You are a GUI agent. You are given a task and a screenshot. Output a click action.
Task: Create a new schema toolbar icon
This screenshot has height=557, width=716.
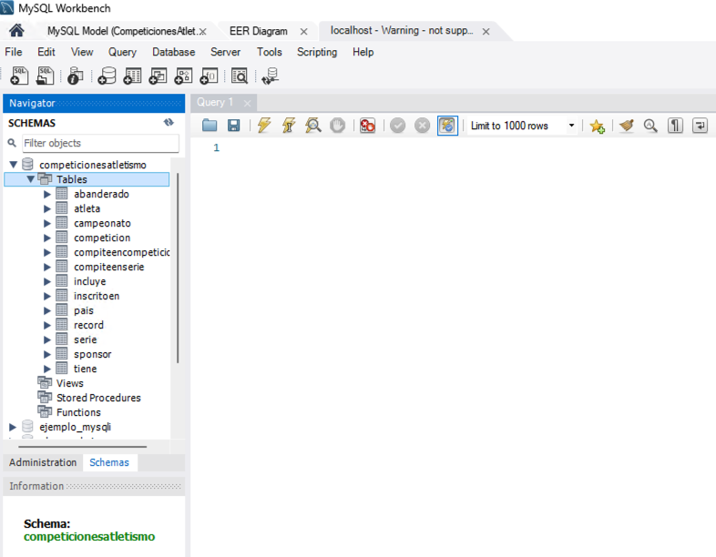click(x=107, y=76)
